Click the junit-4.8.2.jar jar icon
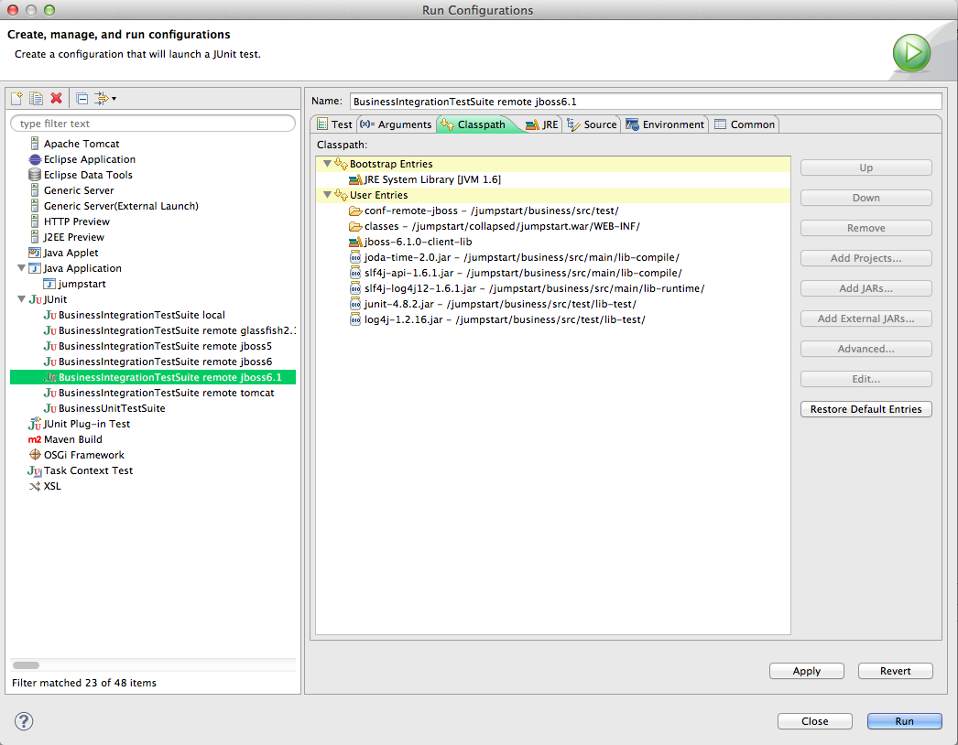Image resolution: width=958 pixels, height=745 pixels. coord(355,304)
